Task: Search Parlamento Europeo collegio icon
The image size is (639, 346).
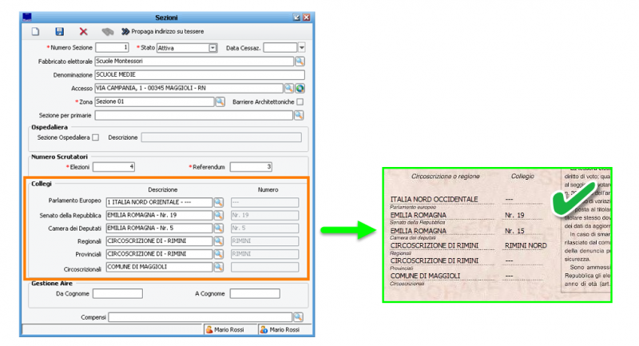Action: tap(218, 202)
